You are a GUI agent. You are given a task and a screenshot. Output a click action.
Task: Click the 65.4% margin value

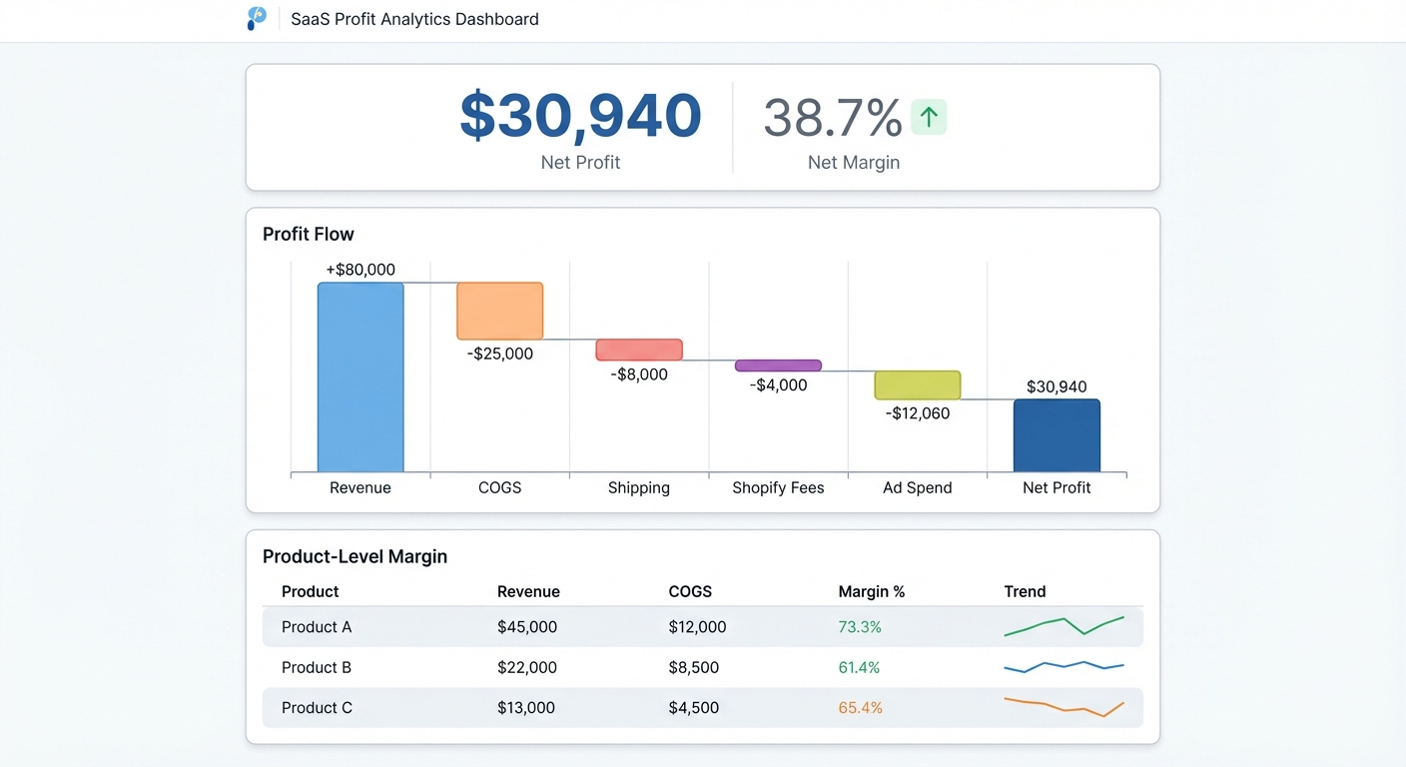click(x=861, y=707)
